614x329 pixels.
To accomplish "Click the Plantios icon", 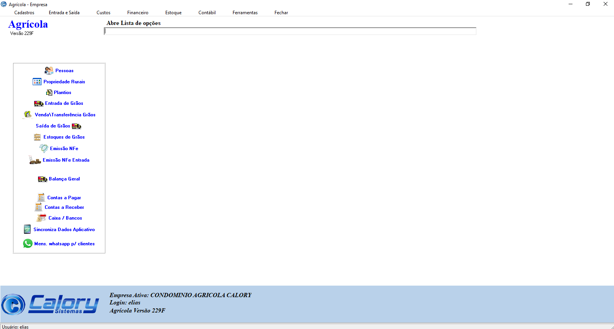I will (x=49, y=93).
